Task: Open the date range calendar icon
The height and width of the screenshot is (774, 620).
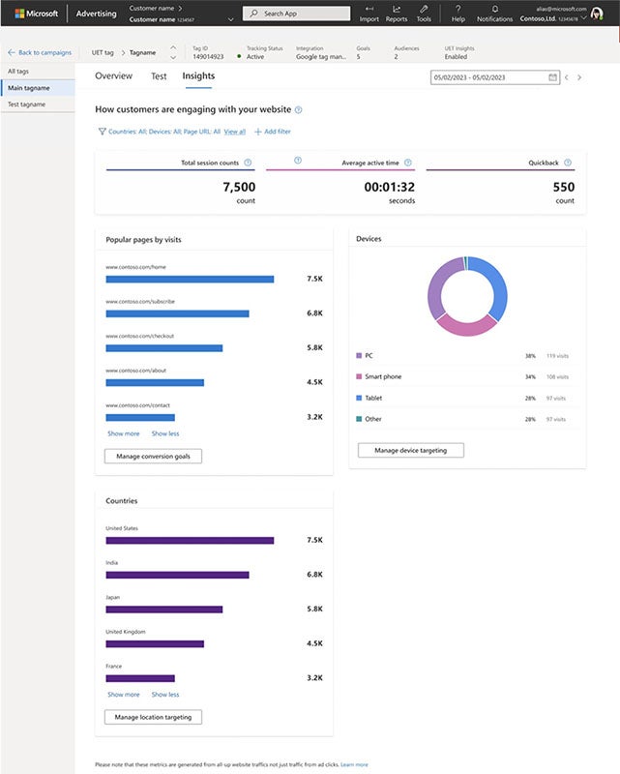Action: point(552,77)
